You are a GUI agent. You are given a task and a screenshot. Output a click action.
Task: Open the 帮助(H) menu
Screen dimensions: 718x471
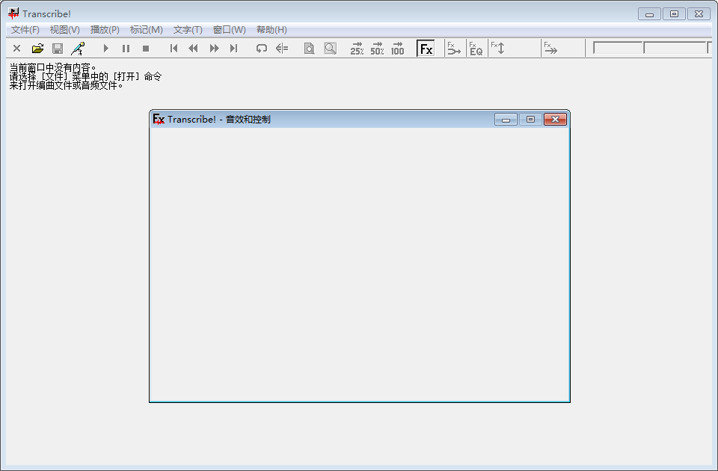271,30
